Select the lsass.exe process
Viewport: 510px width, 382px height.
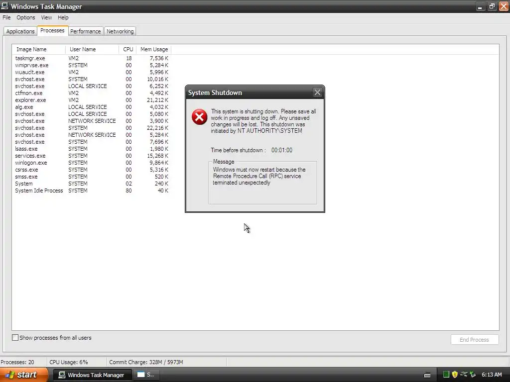[92, 149]
